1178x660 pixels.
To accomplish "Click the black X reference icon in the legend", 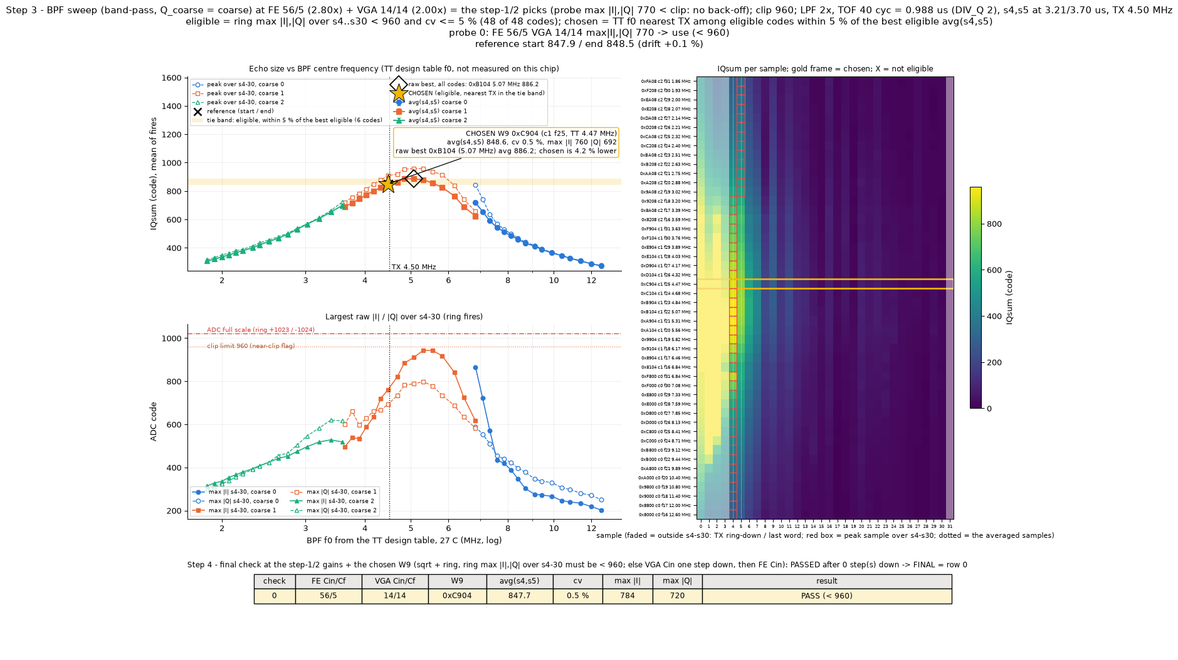I will [x=197, y=112].
